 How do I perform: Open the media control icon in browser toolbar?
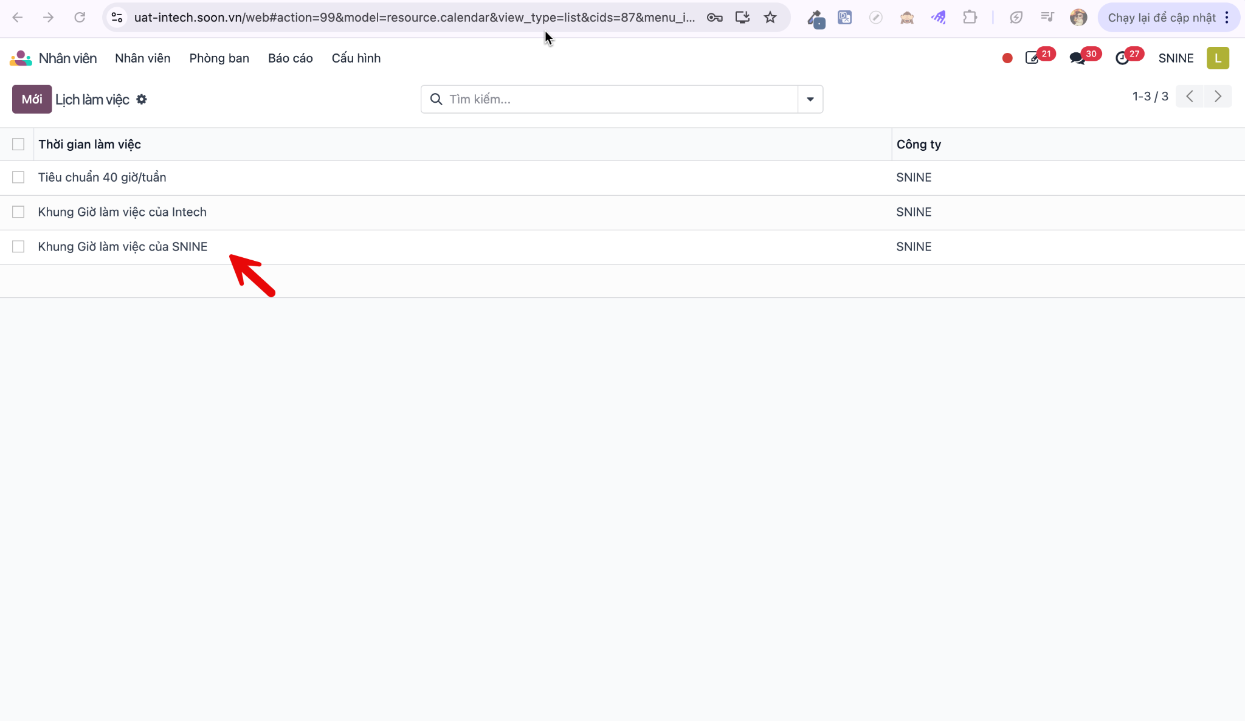pos(1047,18)
